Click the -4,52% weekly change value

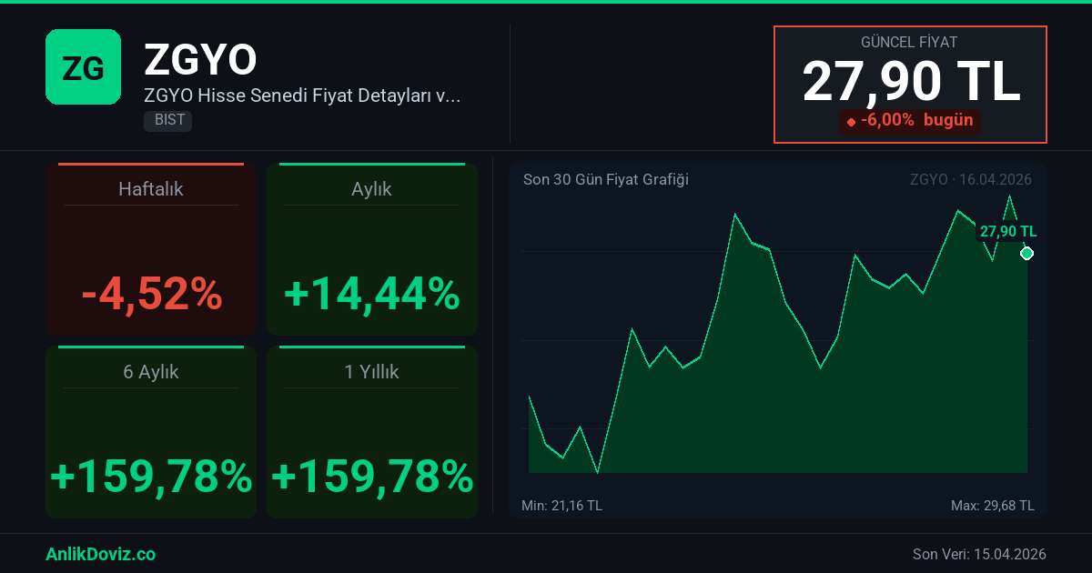point(151,295)
